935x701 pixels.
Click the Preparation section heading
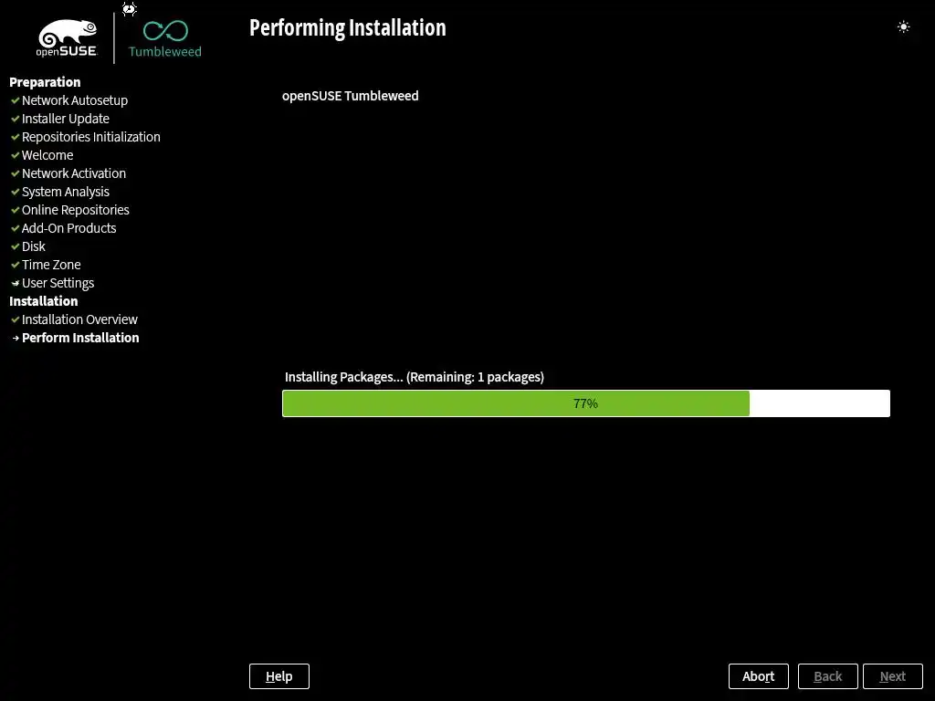coord(45,82)
